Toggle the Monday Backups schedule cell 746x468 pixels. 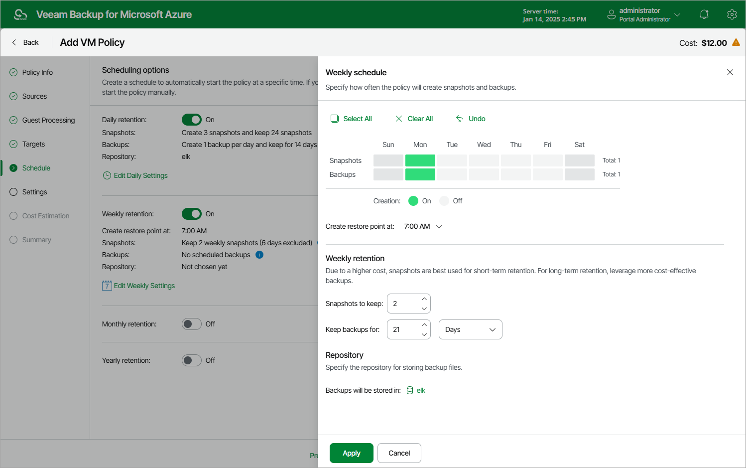420,174
